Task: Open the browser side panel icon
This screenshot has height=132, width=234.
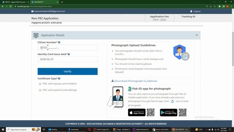Action: [x=223, y=7]
